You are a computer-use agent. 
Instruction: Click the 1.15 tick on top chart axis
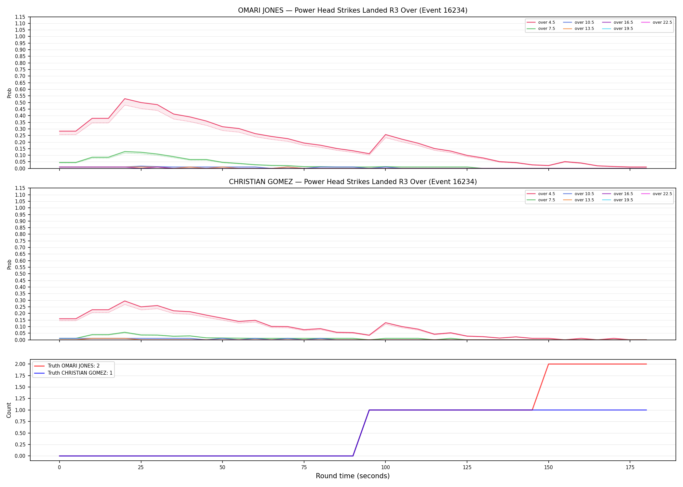(20, 17)
